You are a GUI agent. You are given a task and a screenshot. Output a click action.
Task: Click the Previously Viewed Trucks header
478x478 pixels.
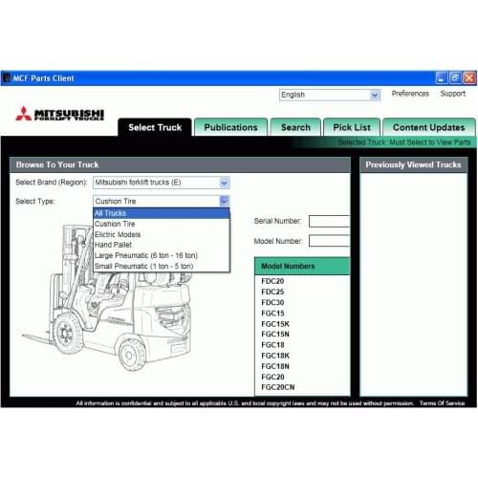click(413, 164)
